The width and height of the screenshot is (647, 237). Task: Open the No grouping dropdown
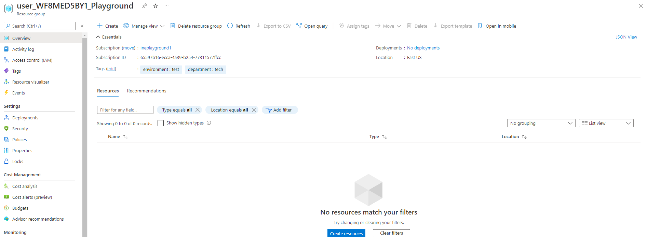pyautogui.click(x=541, y=123)
